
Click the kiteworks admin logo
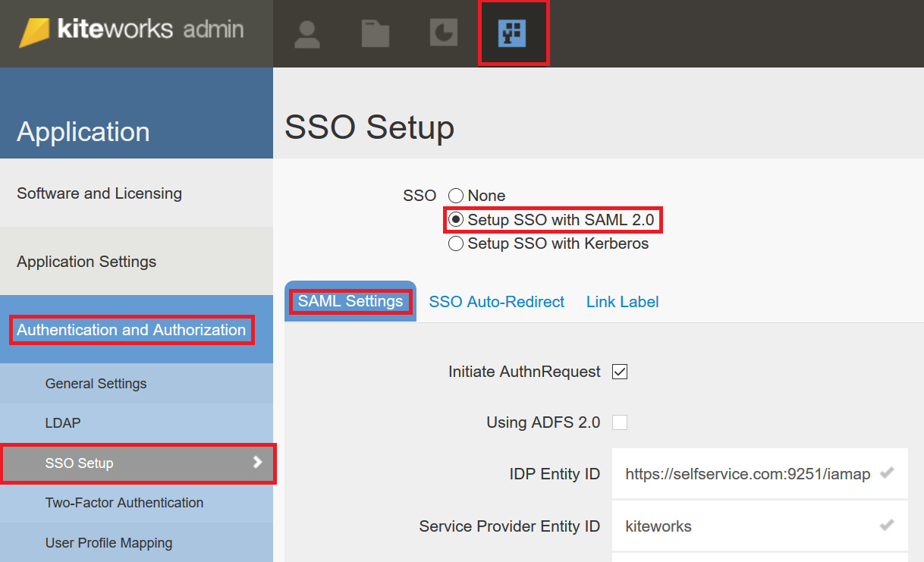131,31
